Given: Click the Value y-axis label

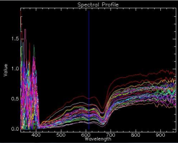Looking at the screenshot, I should [6, 70].
